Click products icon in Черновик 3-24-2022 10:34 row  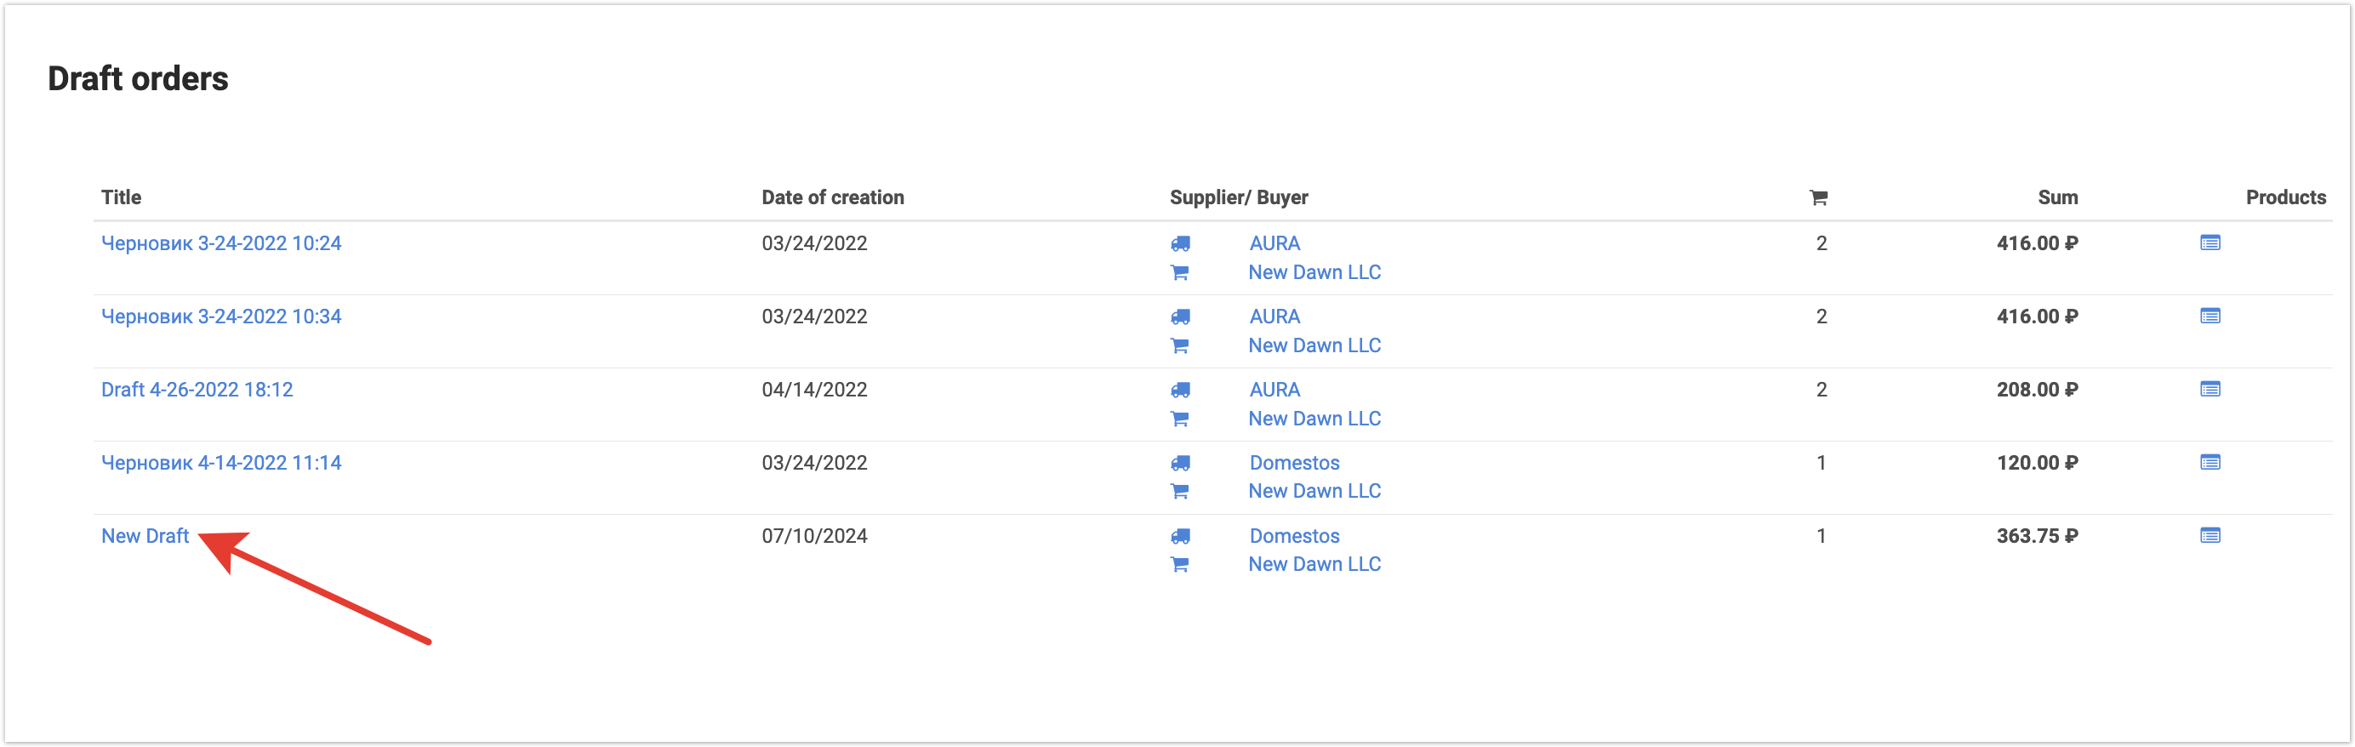pyautogui.click(x=2209, y=316)
